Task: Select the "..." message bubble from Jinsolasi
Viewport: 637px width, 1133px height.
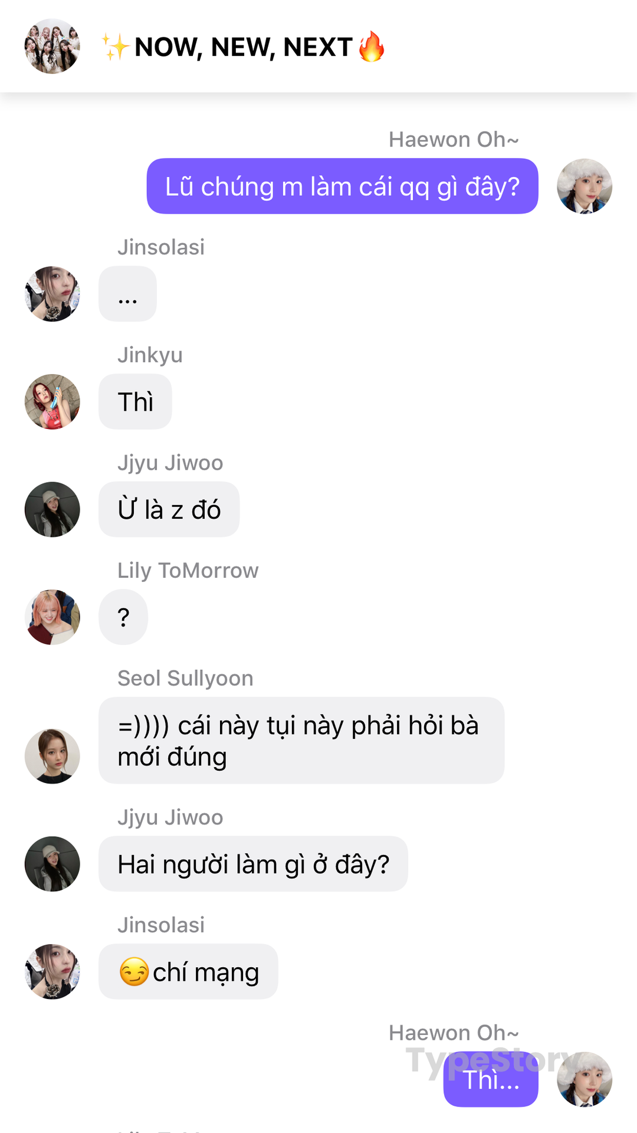Action: (127, 294)
